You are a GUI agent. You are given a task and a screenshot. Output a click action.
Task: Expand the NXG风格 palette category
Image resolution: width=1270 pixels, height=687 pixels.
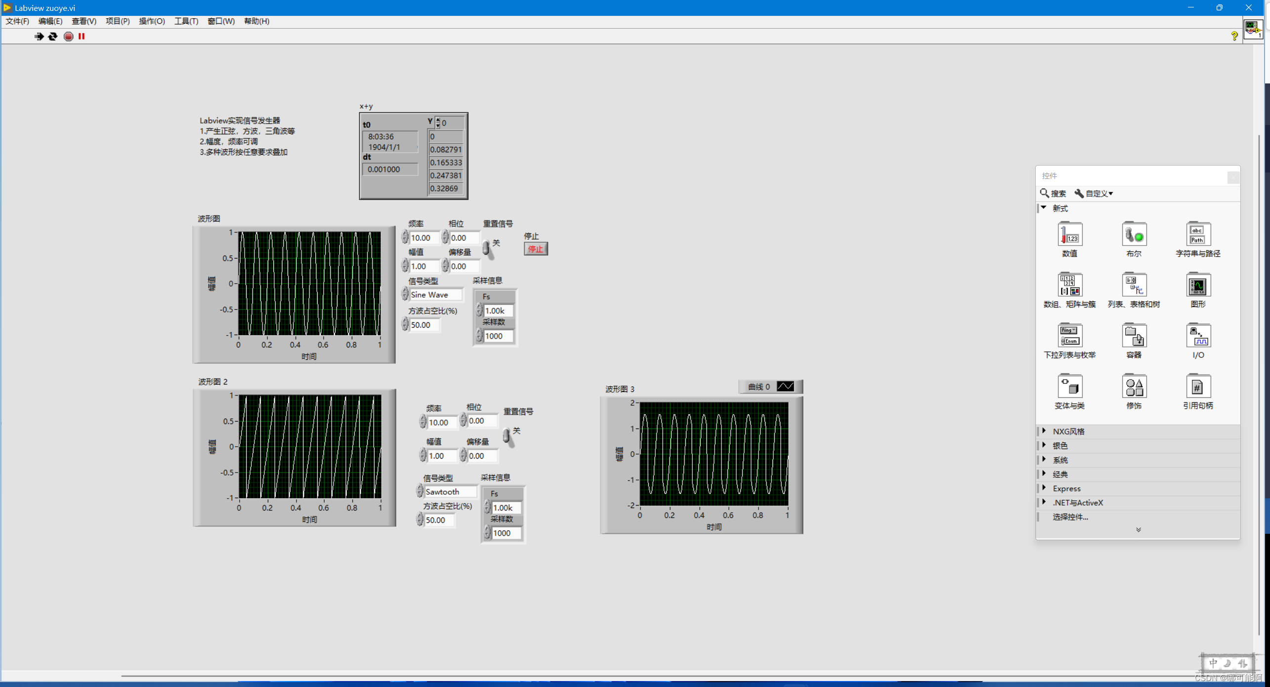click(x=1044, y=431)
